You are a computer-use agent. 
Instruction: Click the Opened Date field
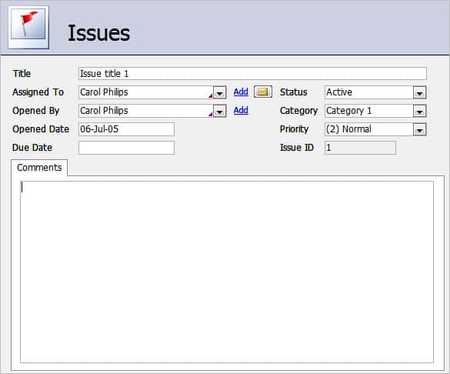tap(126, 129)
